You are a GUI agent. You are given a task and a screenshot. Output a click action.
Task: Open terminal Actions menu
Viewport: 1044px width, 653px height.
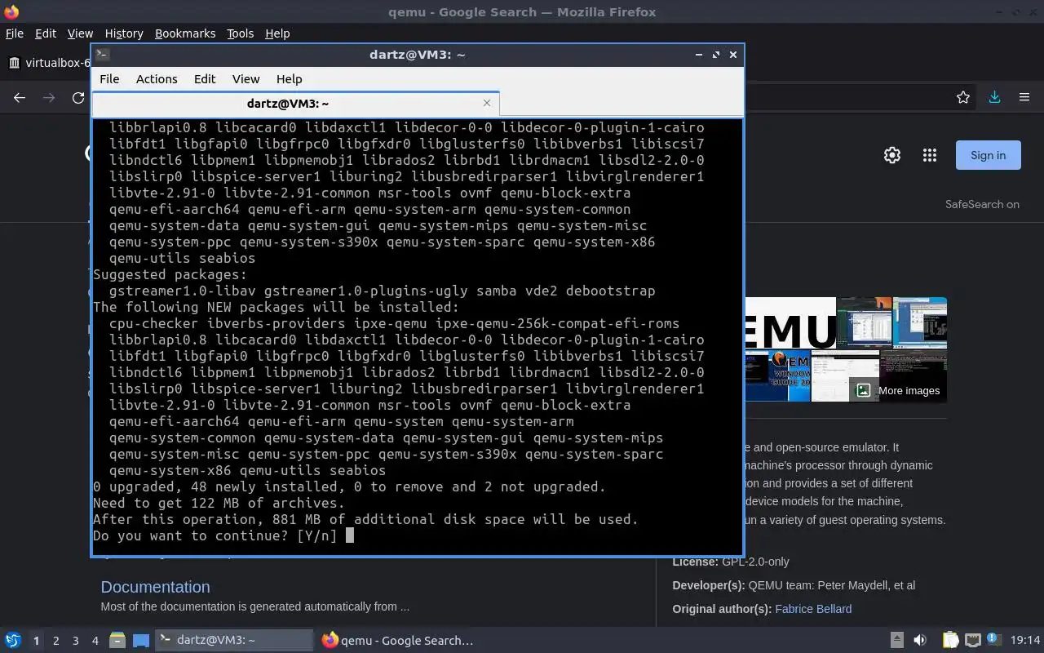pyautogui.click(x=157, y=79)
